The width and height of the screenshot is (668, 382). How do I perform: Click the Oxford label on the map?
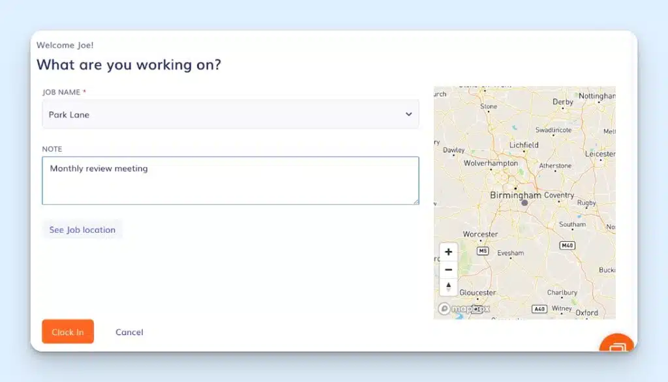[586, 312]
